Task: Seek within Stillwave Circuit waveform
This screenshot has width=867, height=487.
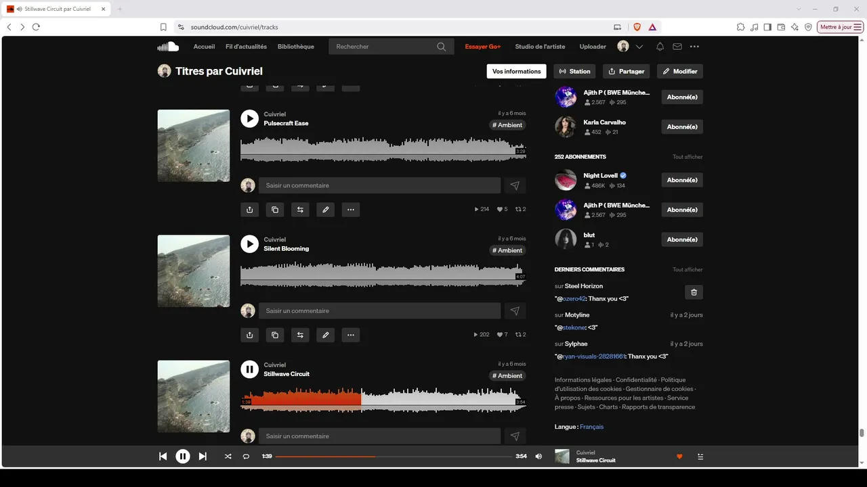Action: pos(383,398)
